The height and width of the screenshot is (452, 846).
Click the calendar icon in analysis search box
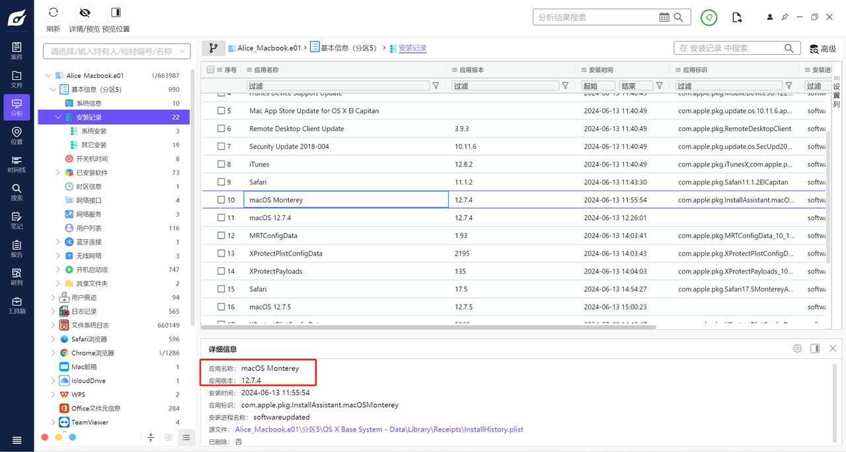coord(664,17)
